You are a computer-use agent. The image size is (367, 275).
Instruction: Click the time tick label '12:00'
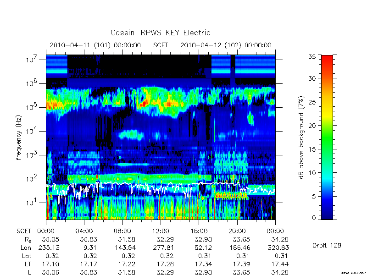click(x=161, y=231)
